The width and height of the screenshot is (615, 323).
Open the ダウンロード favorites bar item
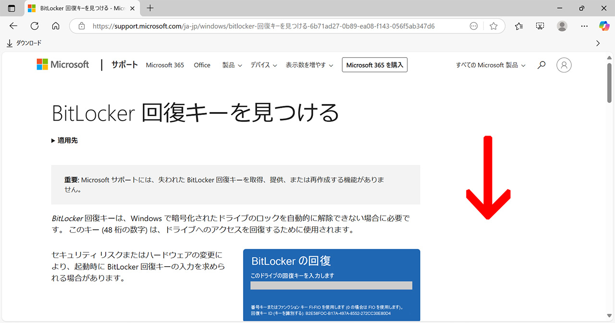(x=24, y=43)
